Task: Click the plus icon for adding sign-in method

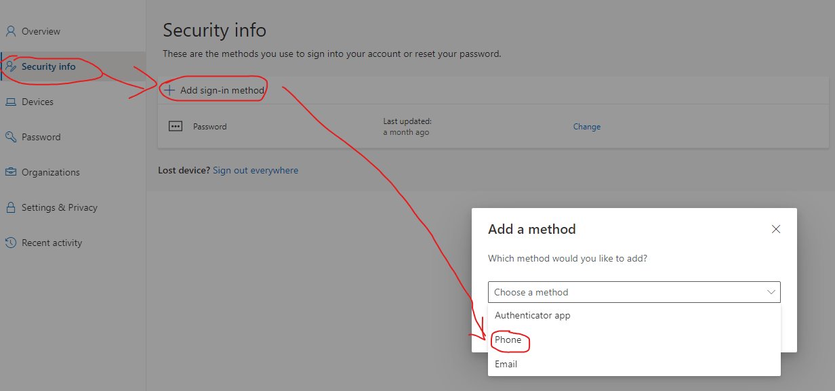Action: (169, 90)
